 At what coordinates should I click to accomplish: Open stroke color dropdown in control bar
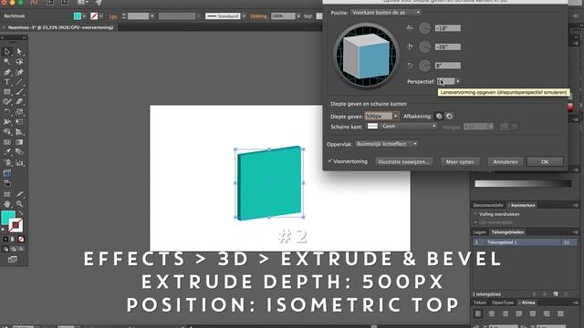pyautogui.click(x=101, y=16)
